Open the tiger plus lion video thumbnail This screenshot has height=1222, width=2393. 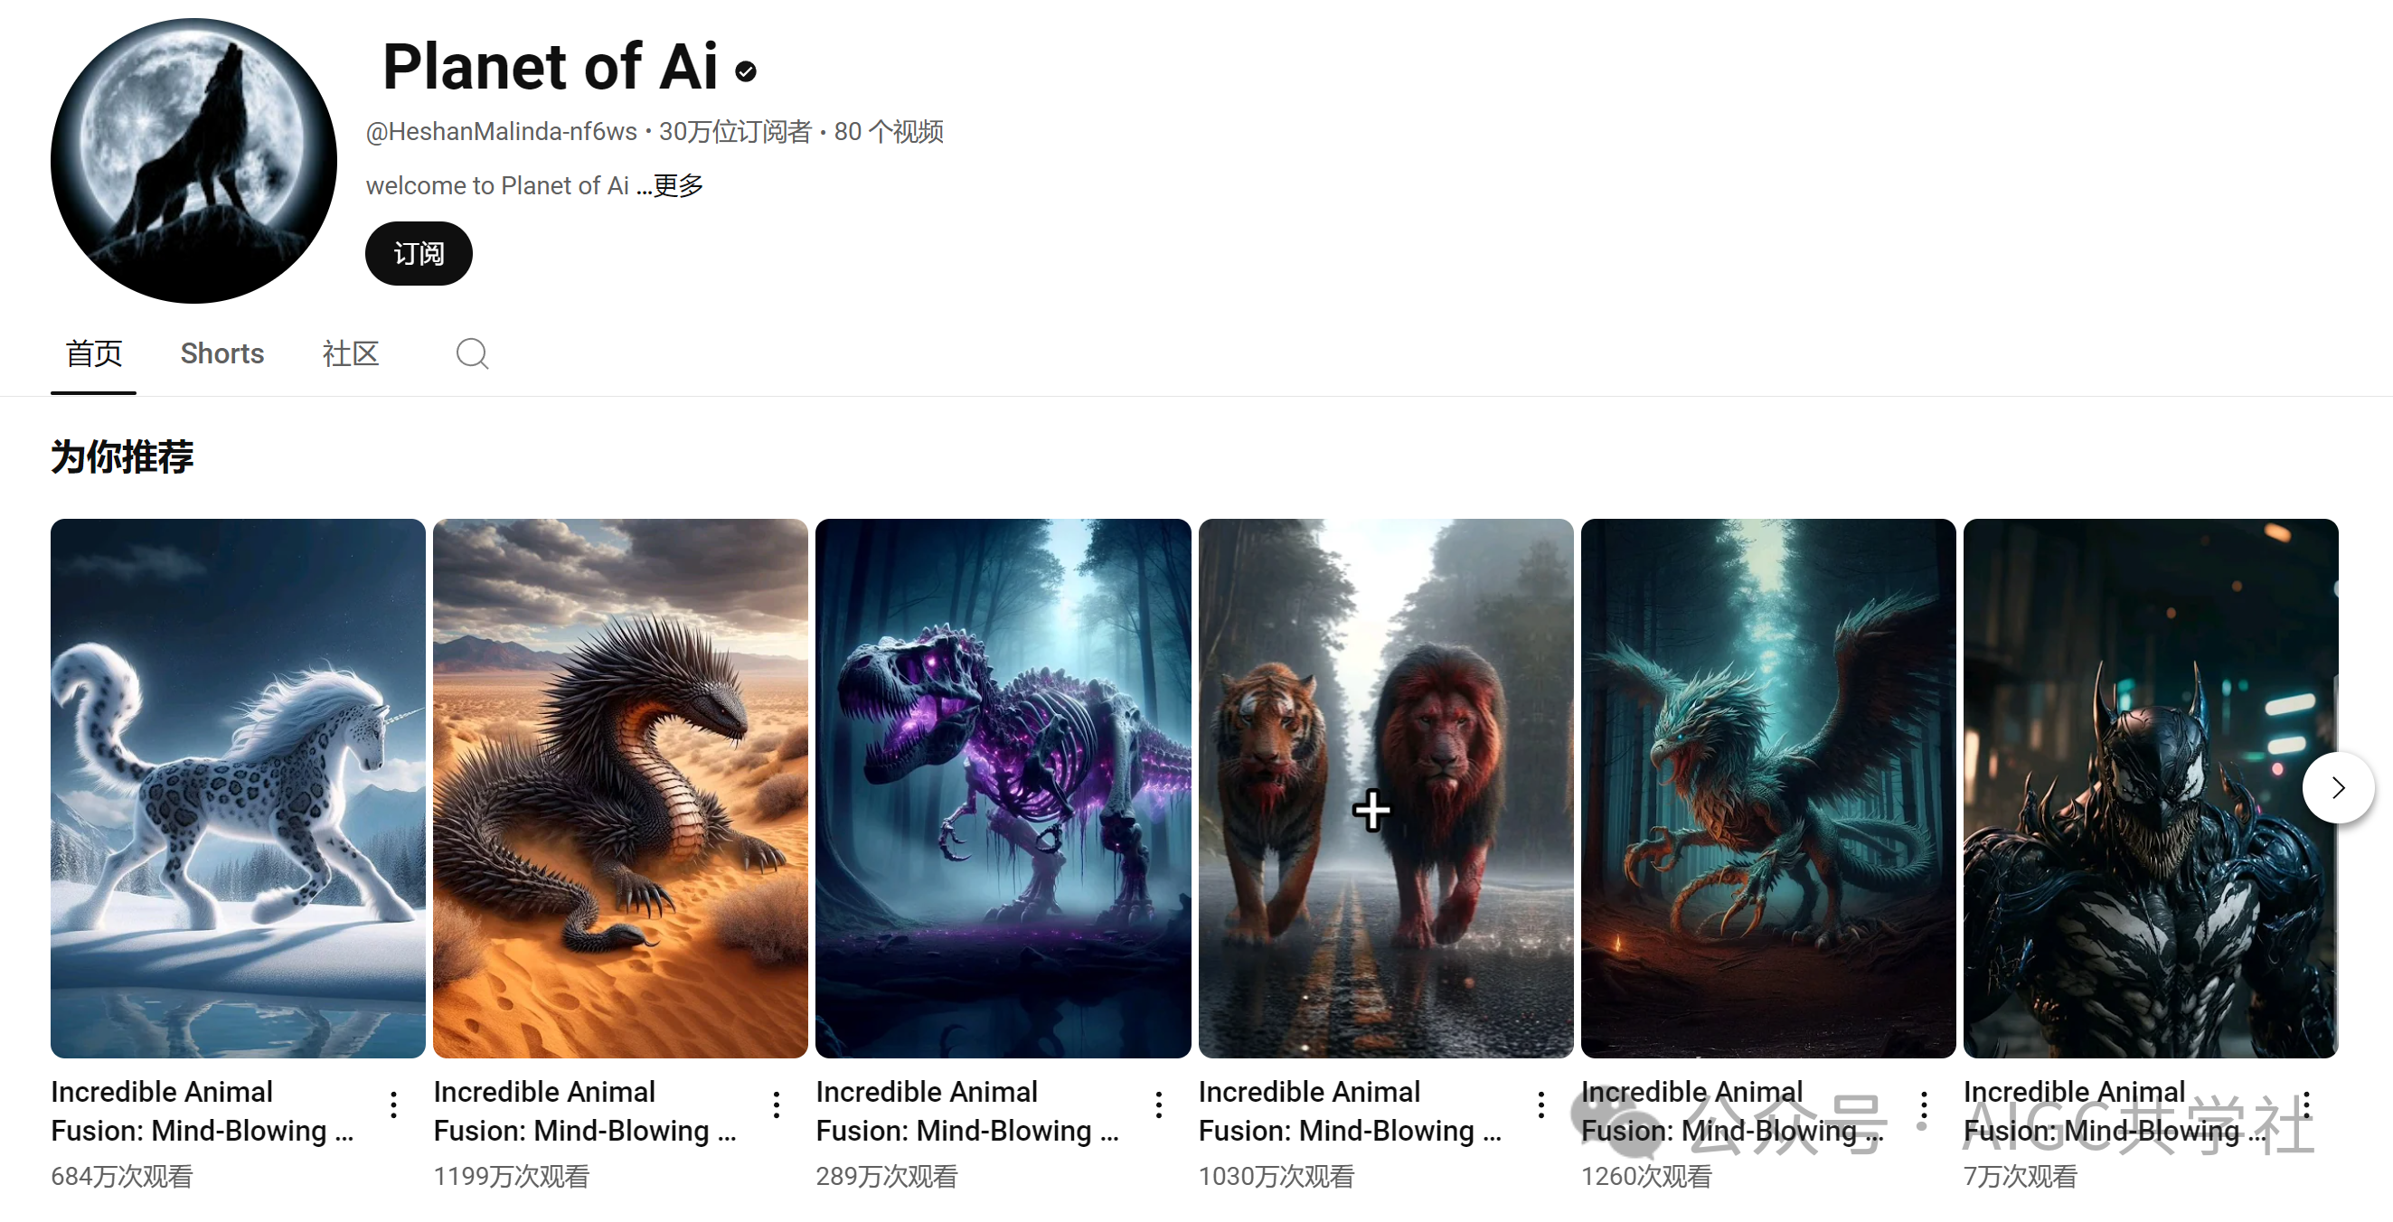coord(1386,788)
